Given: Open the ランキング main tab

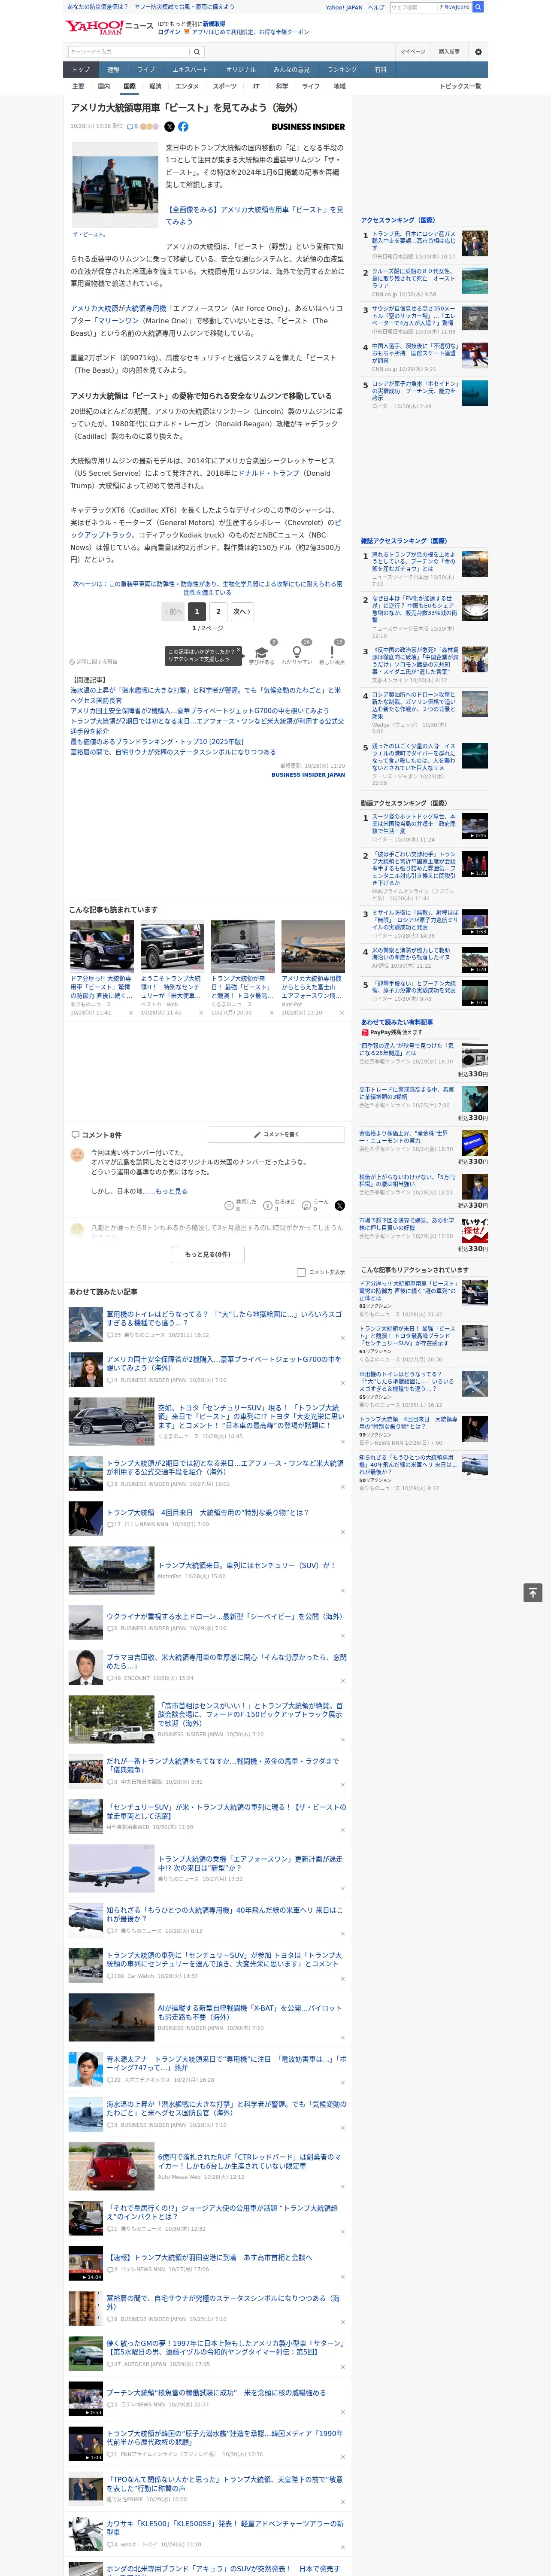Looking at the screenshot, I should tap(342, 70).
